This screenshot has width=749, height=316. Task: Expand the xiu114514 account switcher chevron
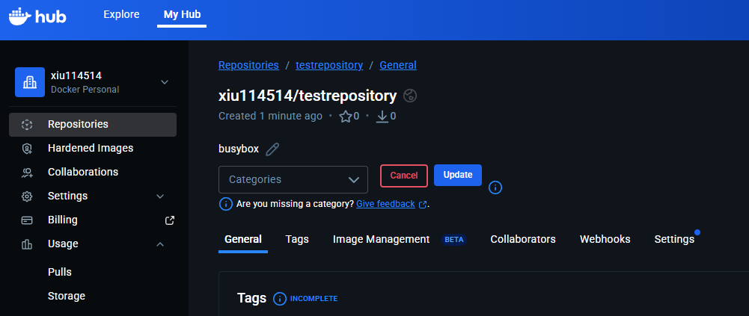(x=165, y=82)
